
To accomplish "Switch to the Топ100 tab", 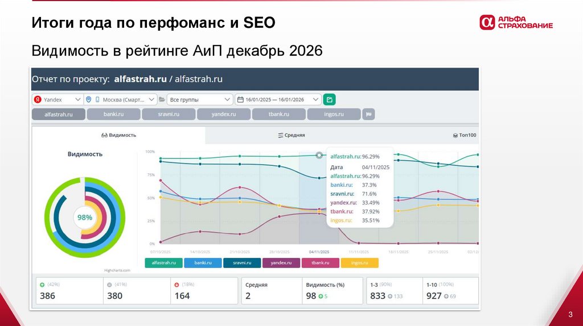I will 465,135.
